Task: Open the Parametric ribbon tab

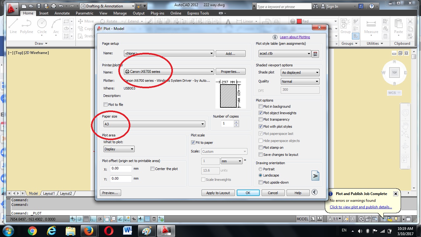Action: 84,13
